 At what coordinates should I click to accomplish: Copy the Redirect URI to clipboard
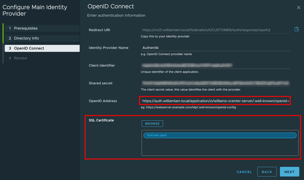coord(296,29)
